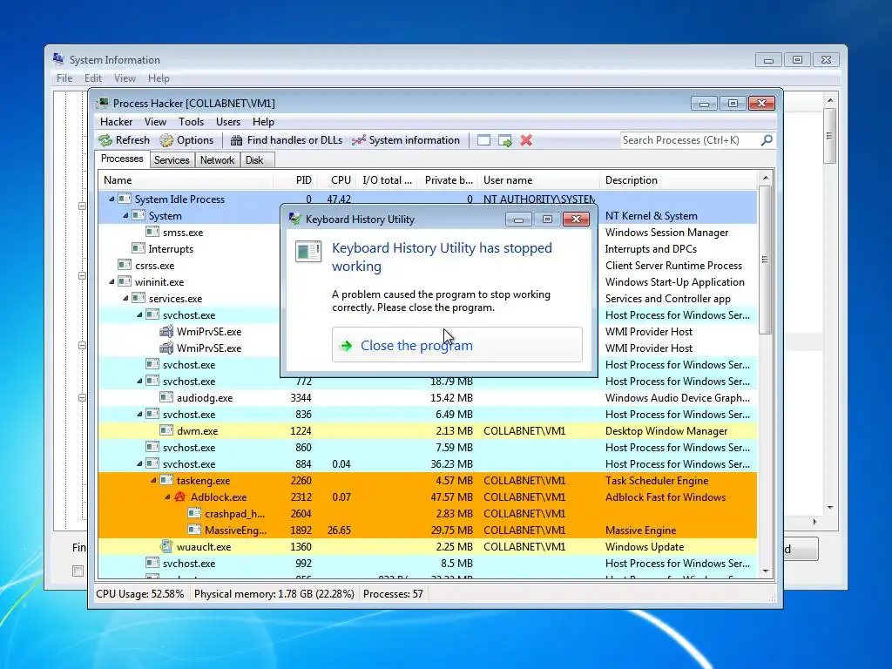
Task: Collapse the System process tree node
Action: coord(125,216)
